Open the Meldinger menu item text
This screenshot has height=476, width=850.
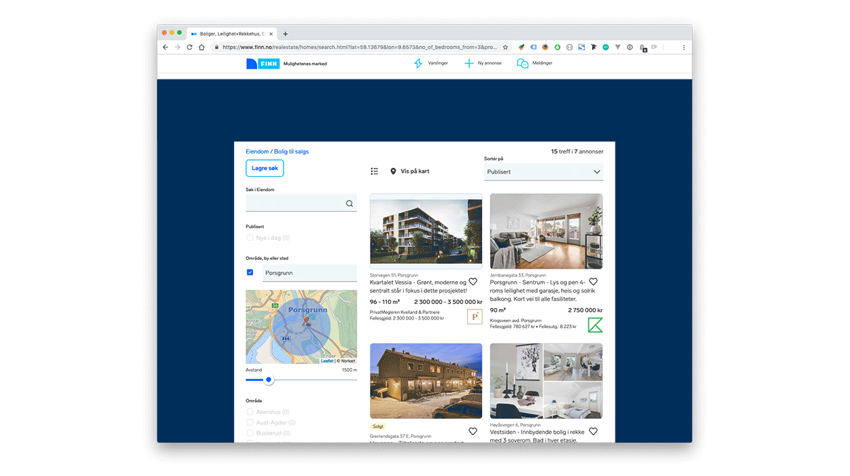point(542,63)
